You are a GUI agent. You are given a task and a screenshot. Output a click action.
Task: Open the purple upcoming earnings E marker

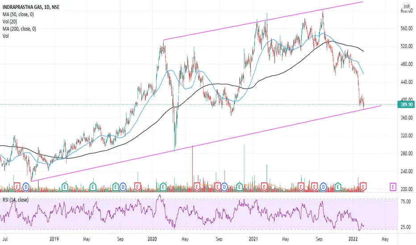click(393, 187)
